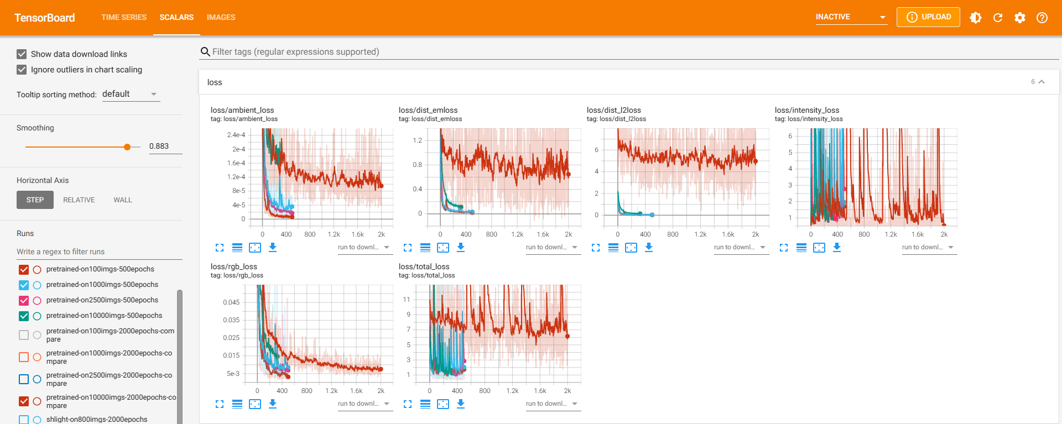The height and width of the screenshot is (424, 1062).
Task: Fit domain to data on loss/rgb_loss chart
Action: [x=255, y=404]
